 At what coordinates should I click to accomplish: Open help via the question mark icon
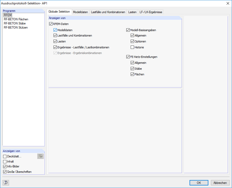6,183
